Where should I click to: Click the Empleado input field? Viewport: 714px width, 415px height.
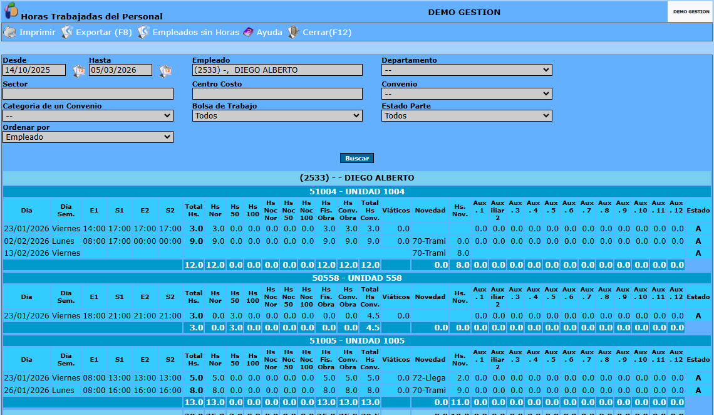tap(277, 70)
